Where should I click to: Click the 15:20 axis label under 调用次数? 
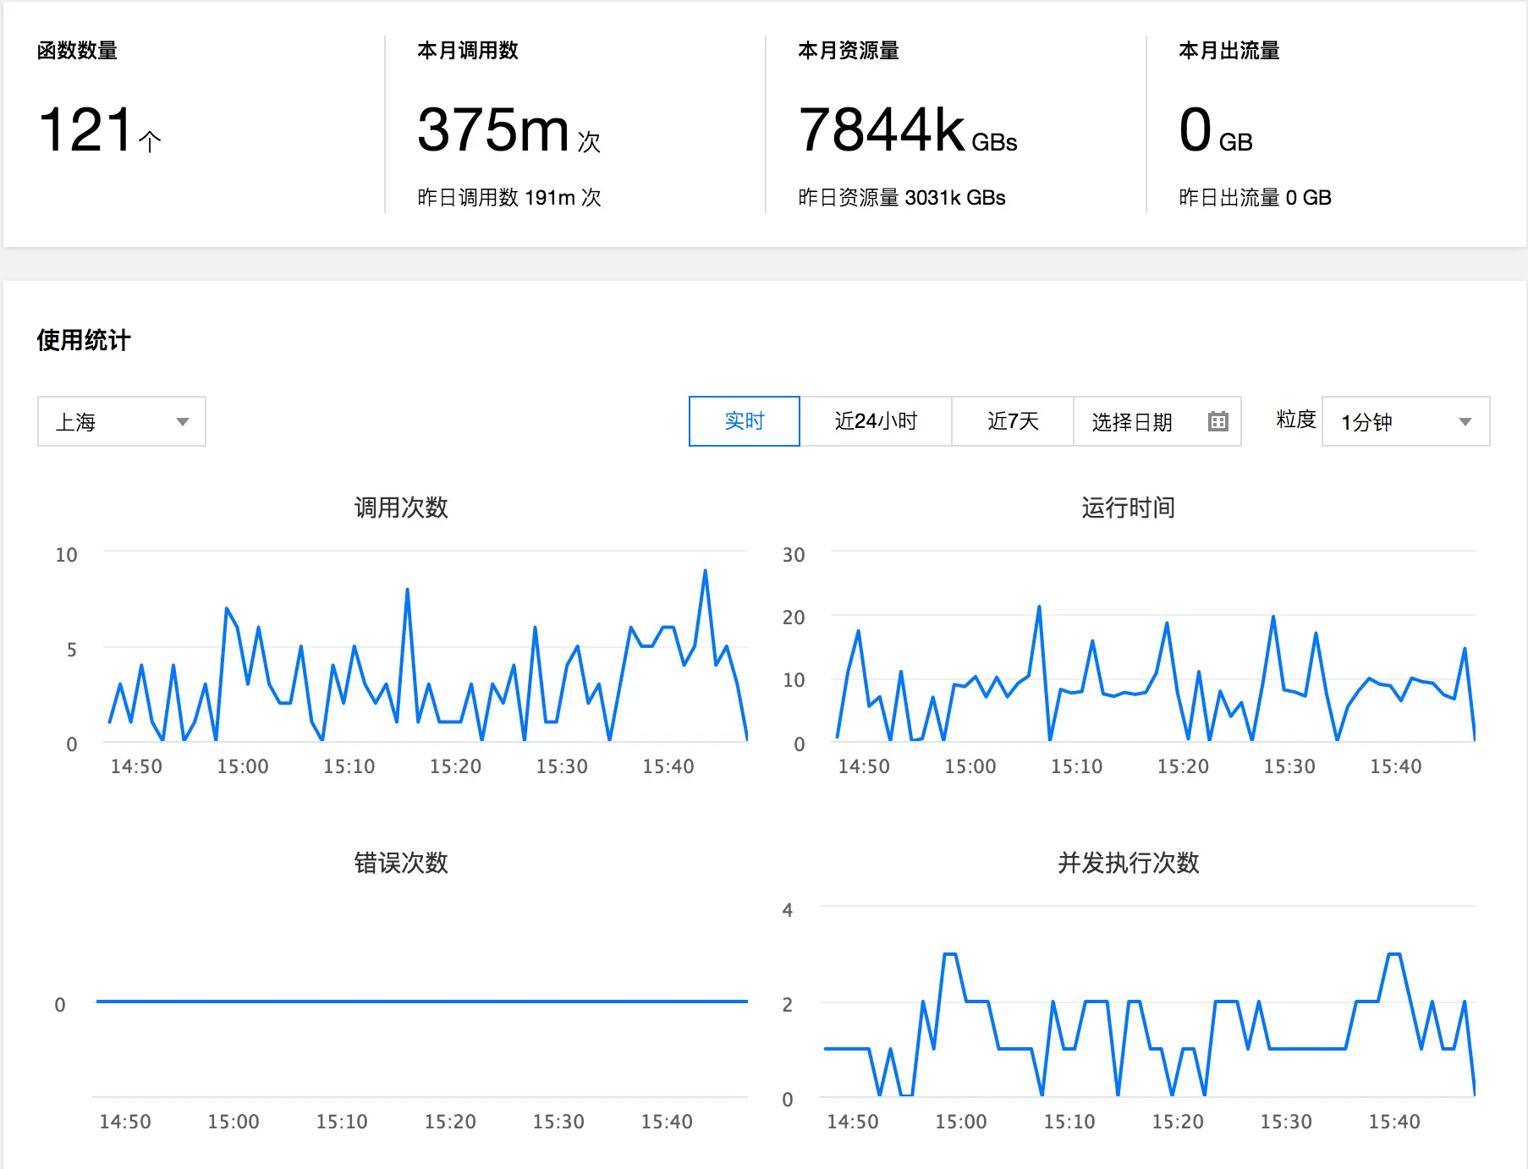[455, 766]
